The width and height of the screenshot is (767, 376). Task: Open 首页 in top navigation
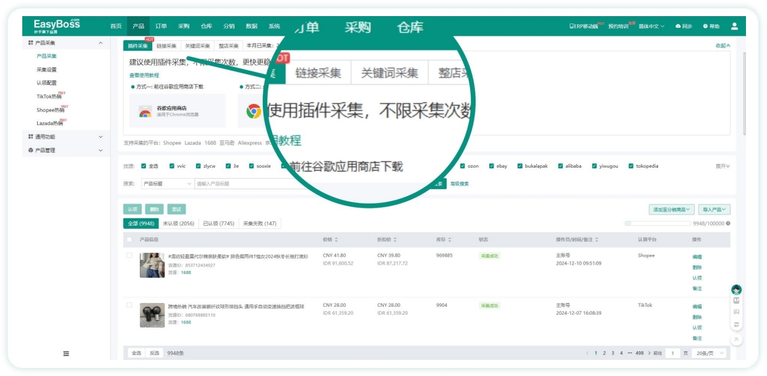(116, 26)
